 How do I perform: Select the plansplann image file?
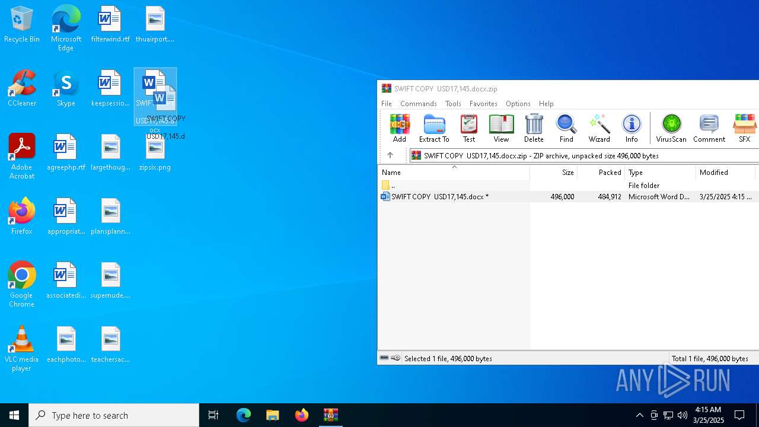(110, 217)
